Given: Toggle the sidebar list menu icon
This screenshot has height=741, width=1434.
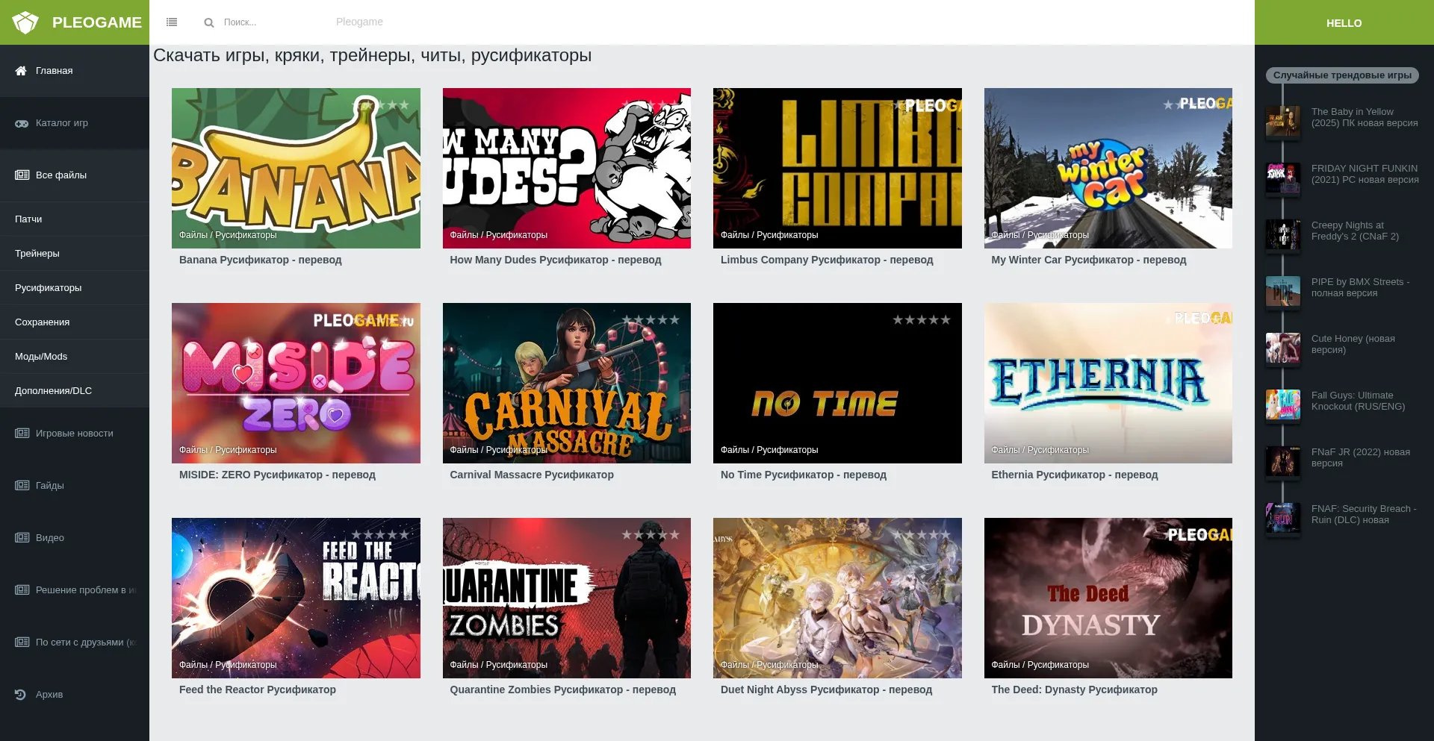Looking at the screenshot, I should tap(172, 22).
